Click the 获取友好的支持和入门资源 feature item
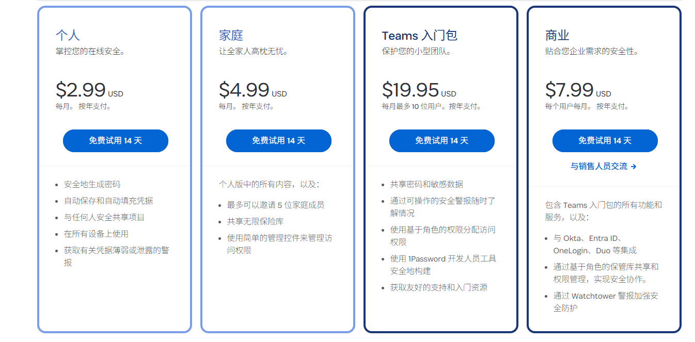This screenshot has width=695, height=342. coord(439,287)
